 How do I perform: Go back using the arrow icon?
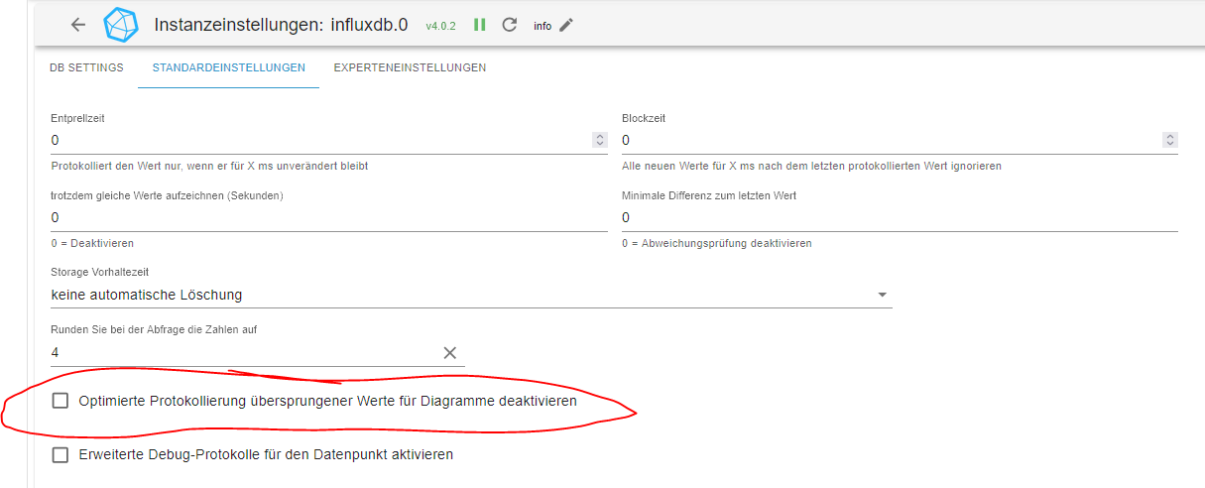[x=78, y=25]
